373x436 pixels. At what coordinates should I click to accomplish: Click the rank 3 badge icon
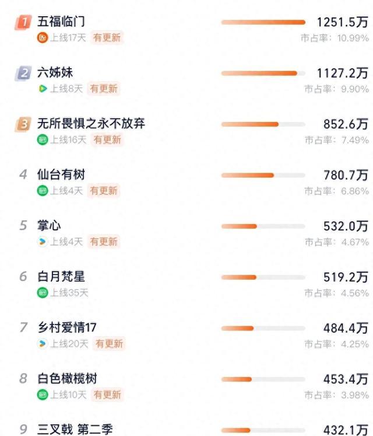pos(23,124)
